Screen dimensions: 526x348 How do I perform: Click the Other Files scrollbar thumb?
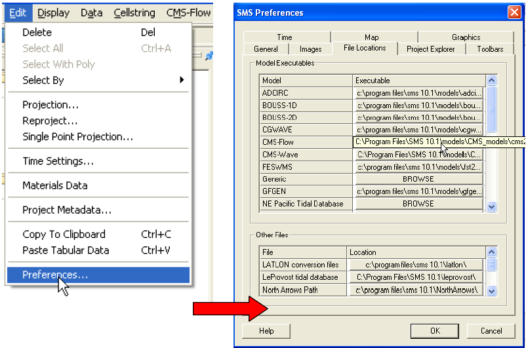click(491, 265)
